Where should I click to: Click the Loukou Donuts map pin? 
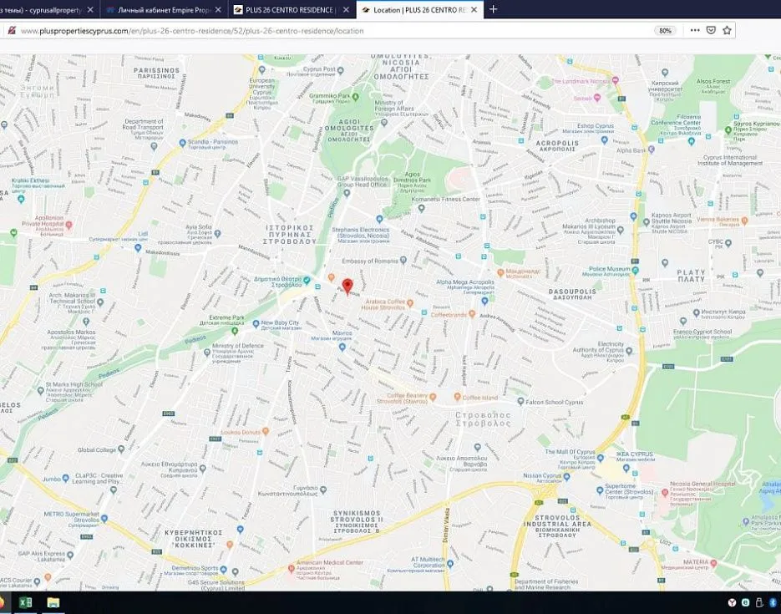pyautogui.click(x=266, y=431)
